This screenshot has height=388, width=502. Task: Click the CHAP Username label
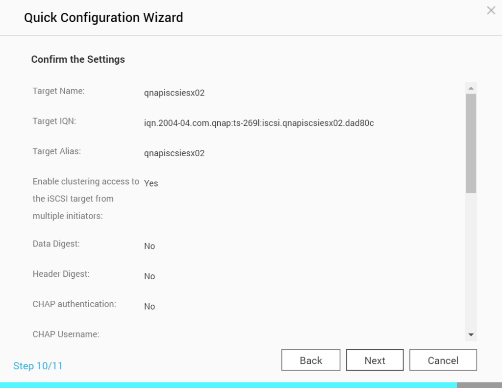[66, 335]
